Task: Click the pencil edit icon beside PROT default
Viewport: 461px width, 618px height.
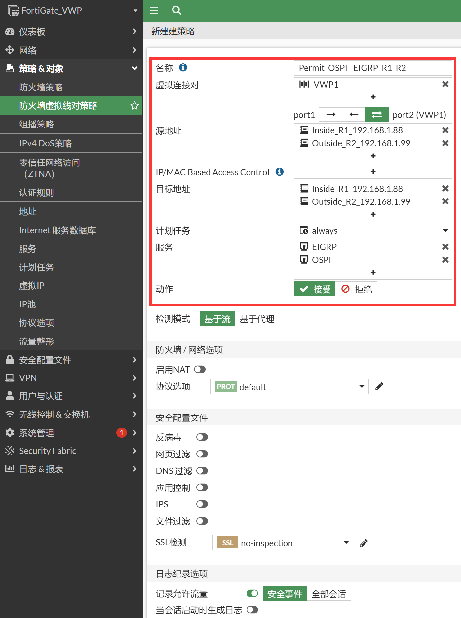Action: coord(379,386)
